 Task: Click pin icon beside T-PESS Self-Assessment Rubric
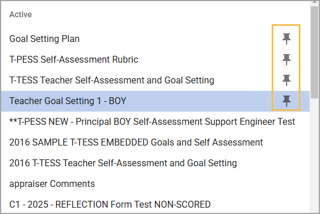pyautogui.click(x=286, y=59)
